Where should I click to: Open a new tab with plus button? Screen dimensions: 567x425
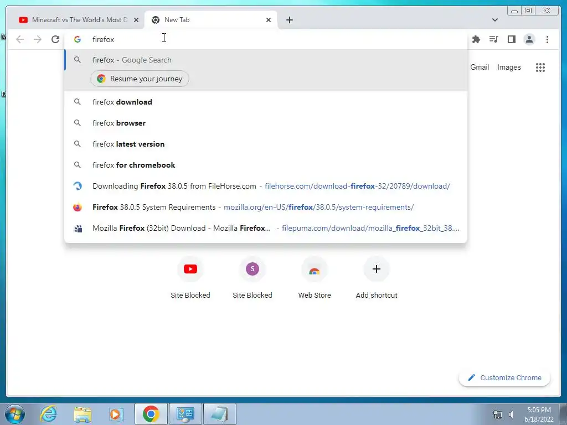(x=289, y=20)
